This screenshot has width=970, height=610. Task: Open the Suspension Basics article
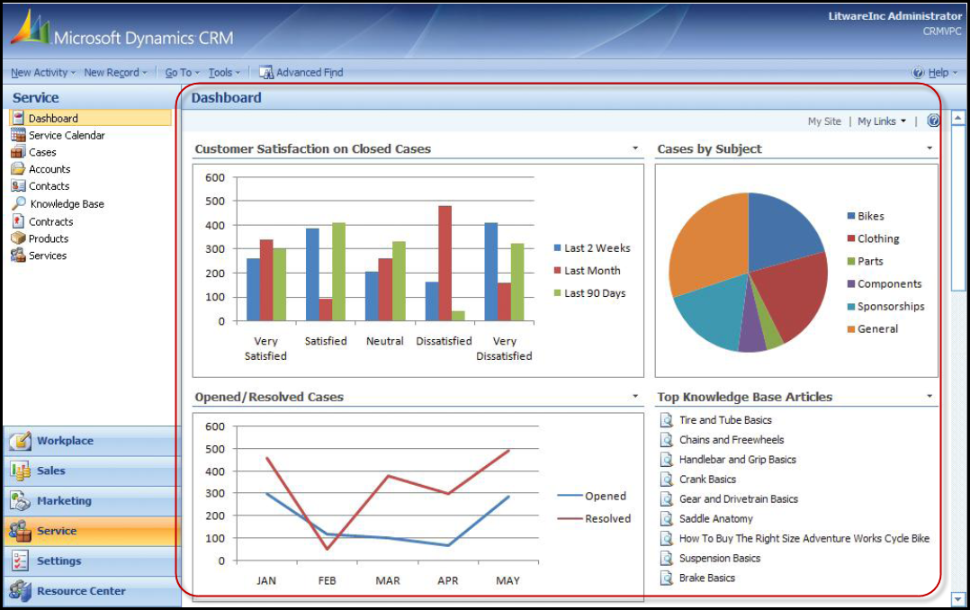pyautogui.click(x=720, y=558)
